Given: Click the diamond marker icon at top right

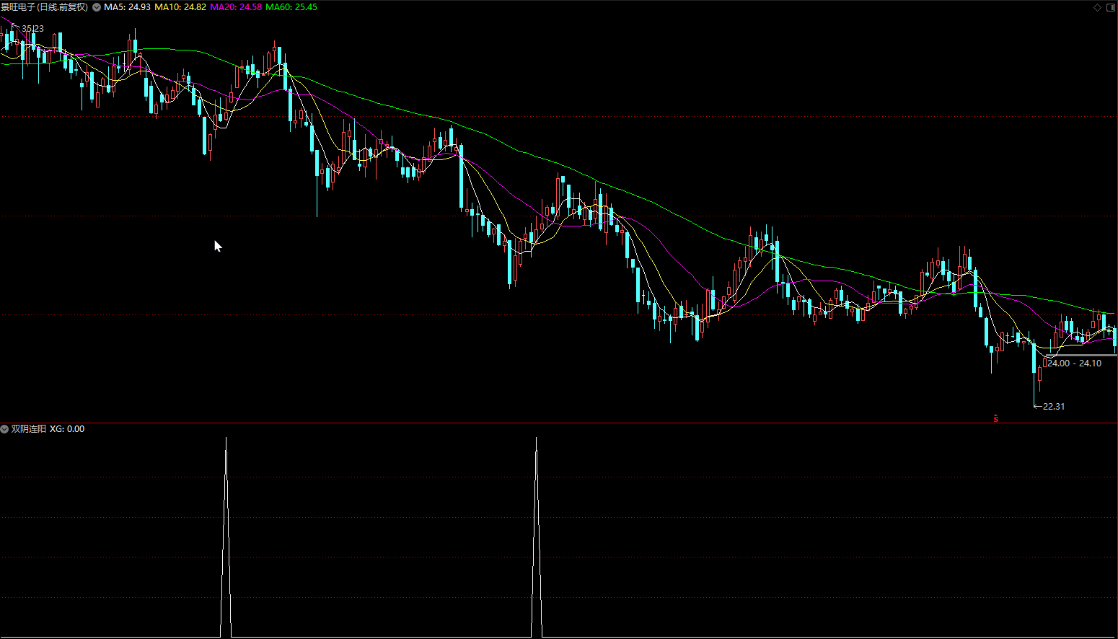Looking at the screenshot, I should point(1098,7).
